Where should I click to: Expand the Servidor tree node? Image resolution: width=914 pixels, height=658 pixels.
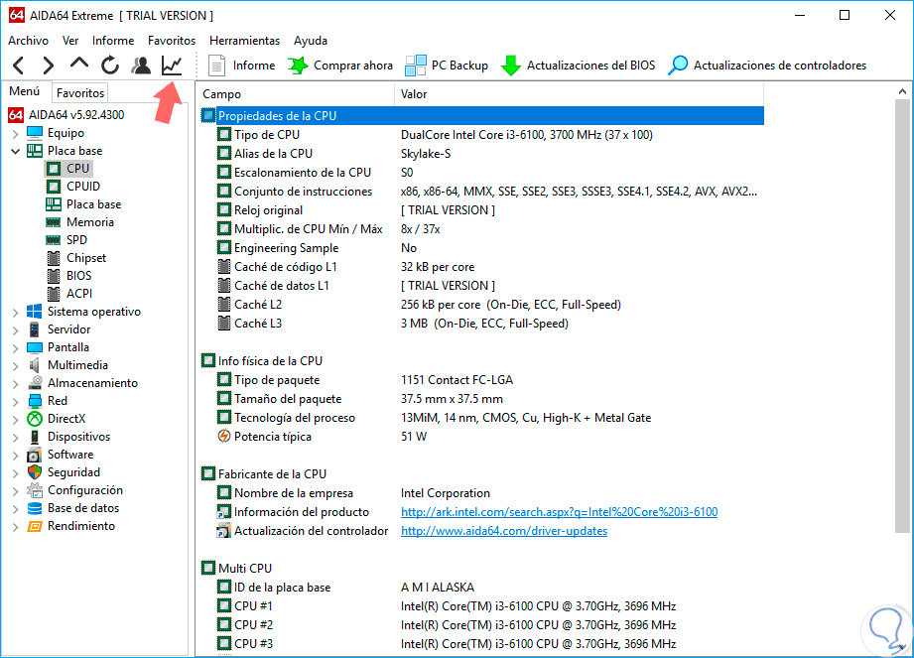(x=15, y=330)
